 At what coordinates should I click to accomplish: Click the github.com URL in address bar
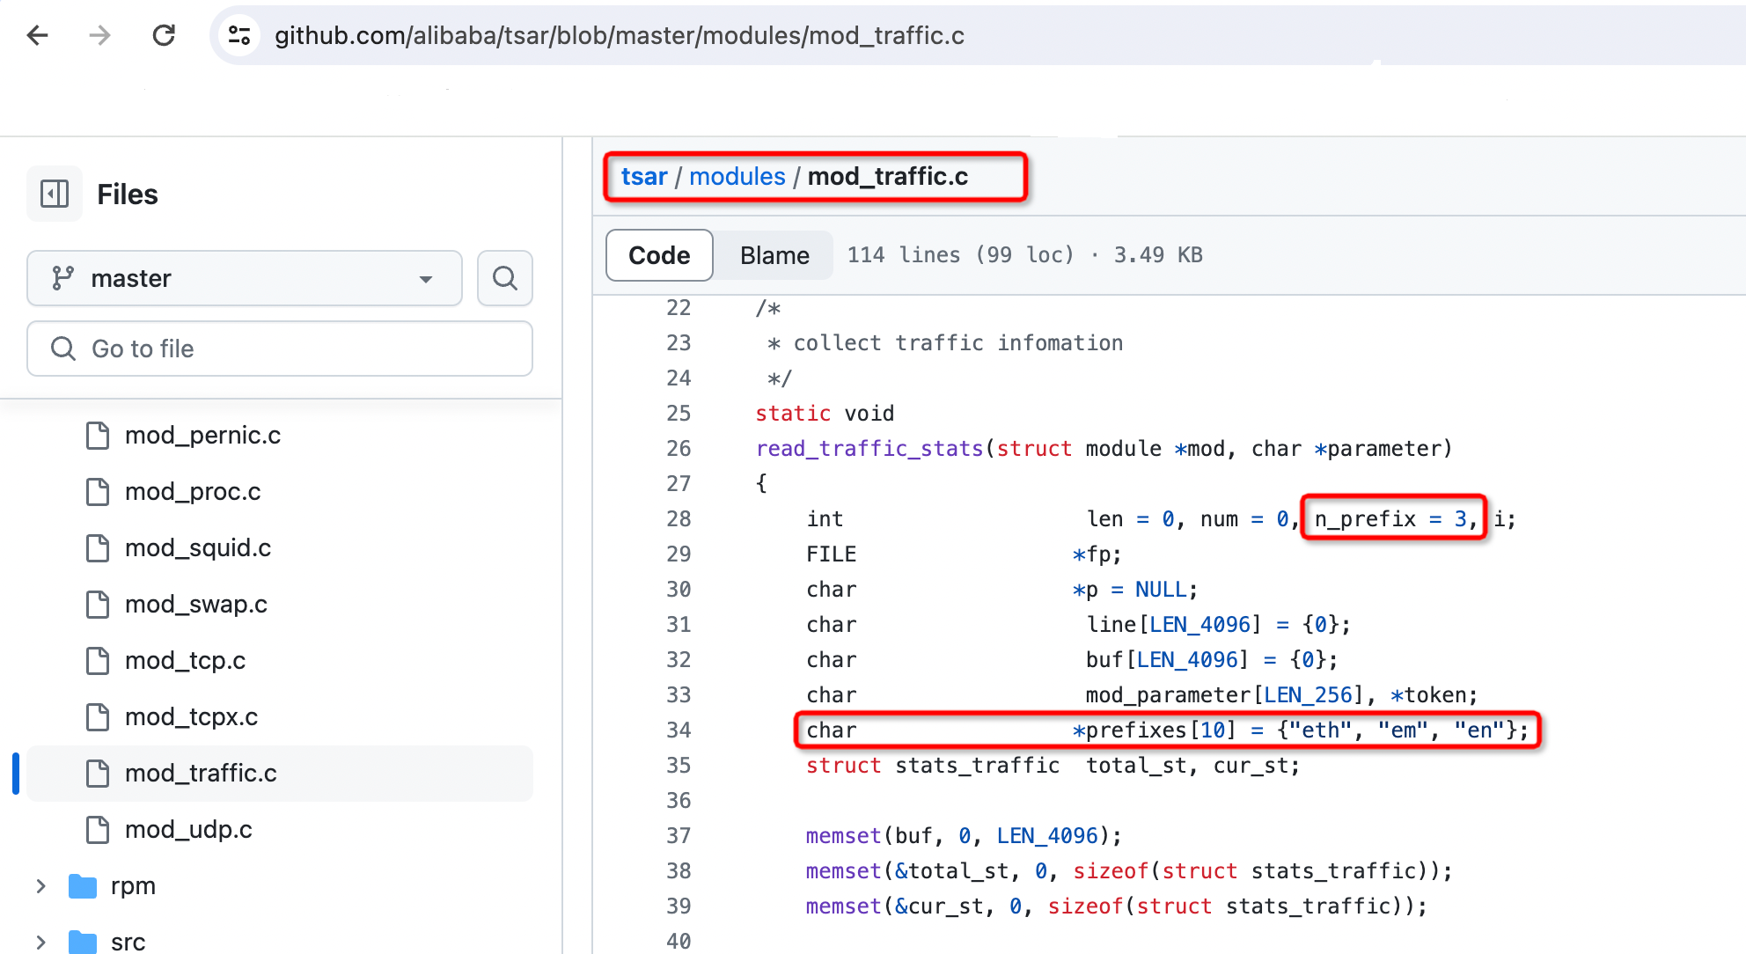620,35
